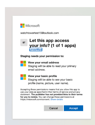Image resolution: width=95 pixels, height=125 pixels.
Task: Open the unverified publisher link
Action: [x=36, y=50]
